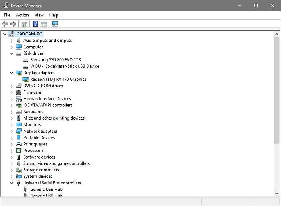Image resolution: width=281 pixels, height=206 pixels.
Task: Click the Print queues printer icon
Action: click(19, 144)
